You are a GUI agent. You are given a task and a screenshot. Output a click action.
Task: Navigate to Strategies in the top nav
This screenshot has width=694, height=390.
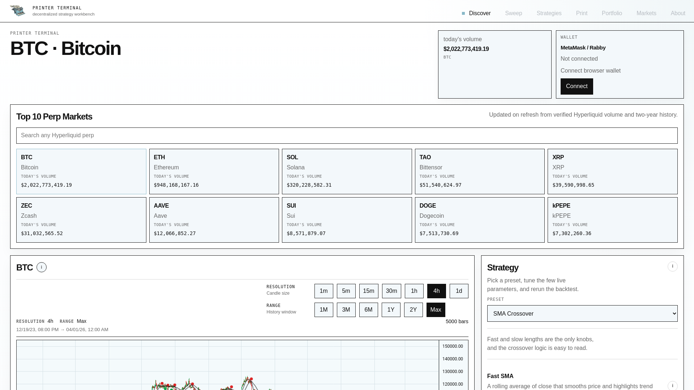pyautogui.click(x=549, y=13)
